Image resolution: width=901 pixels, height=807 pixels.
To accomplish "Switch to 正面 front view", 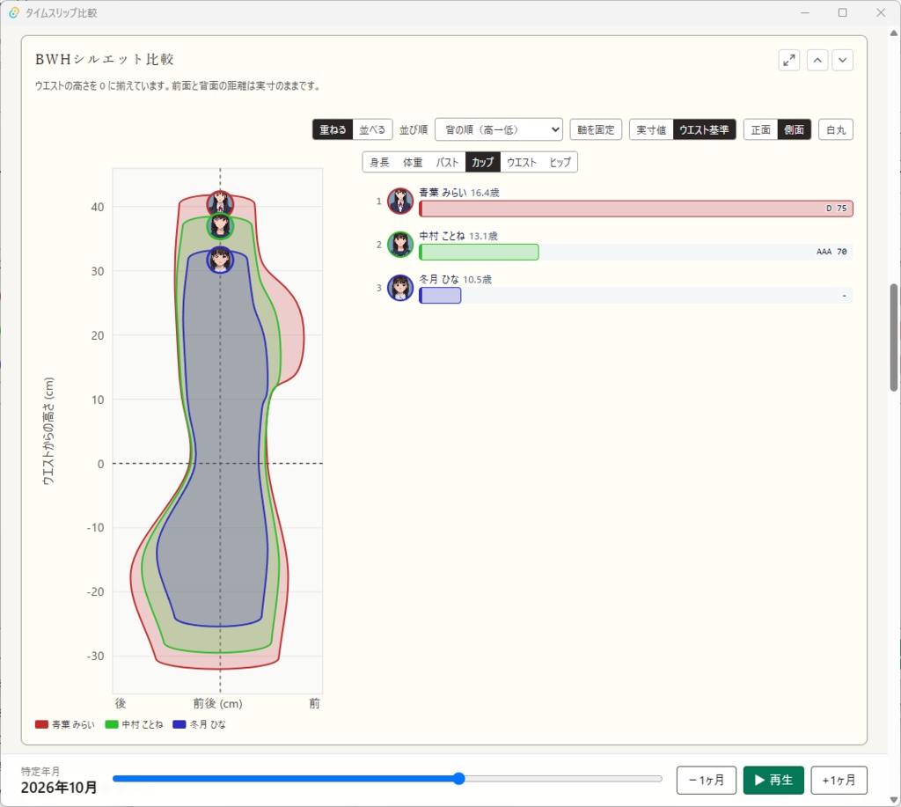I will point(761,129).
